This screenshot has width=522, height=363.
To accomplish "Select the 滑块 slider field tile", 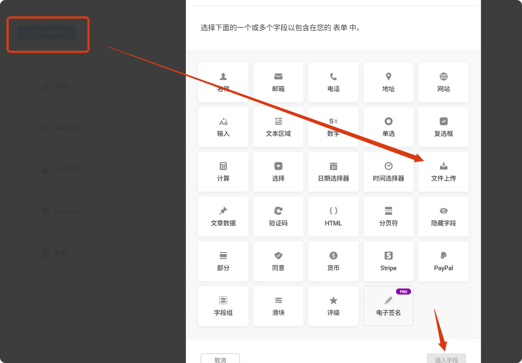I will click(278, 306).
